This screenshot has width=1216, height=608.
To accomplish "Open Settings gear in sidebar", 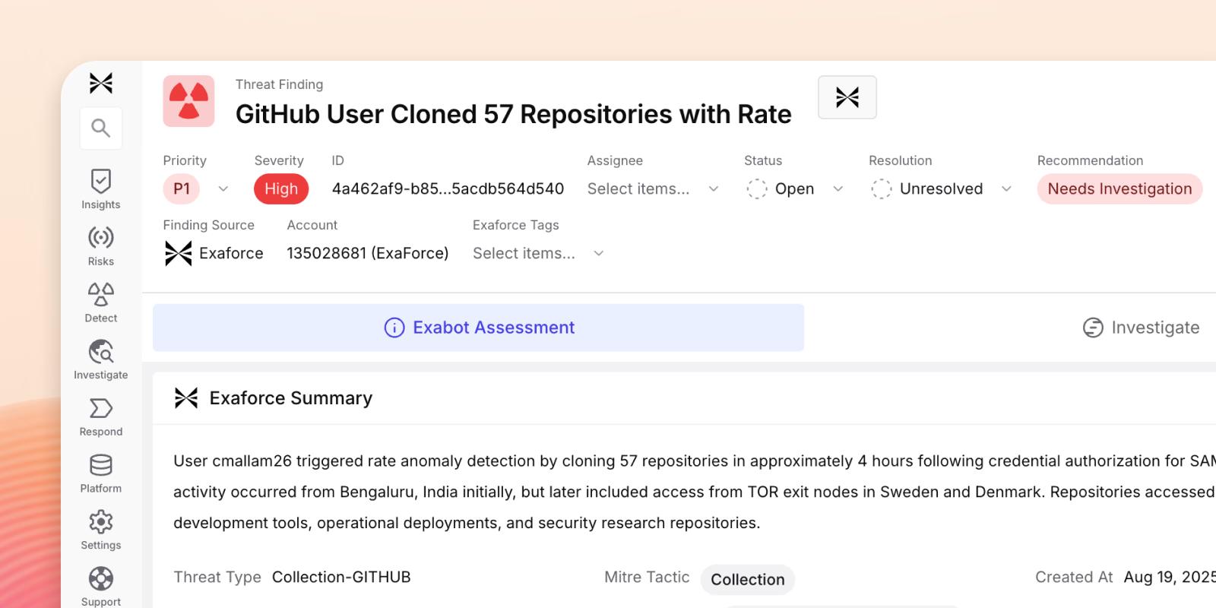I will [x=101, y=530].
